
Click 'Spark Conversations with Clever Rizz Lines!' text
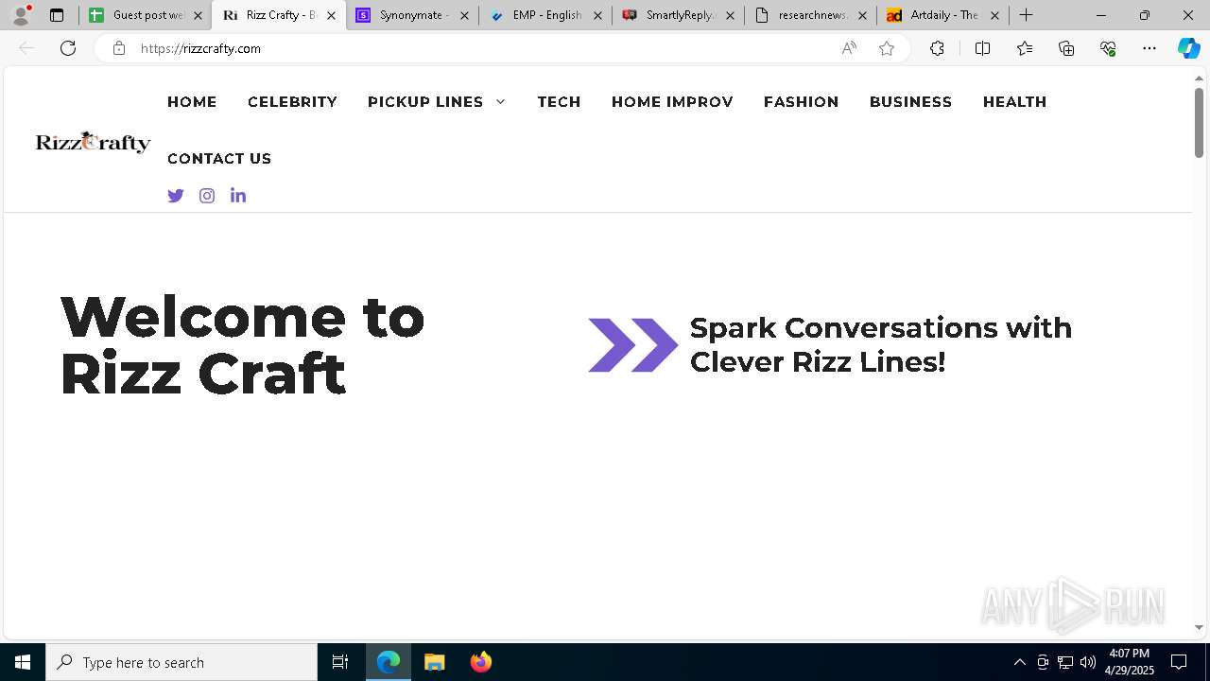coord(881,344)
